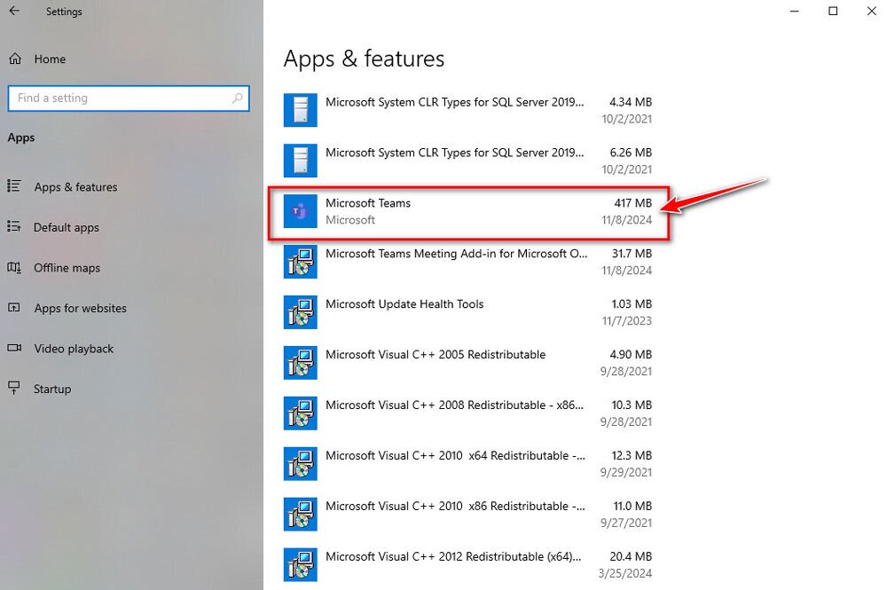The width and height of the screenshot is (887, 590).
Task: Click the Visual C++ 2008 installer icon
Action: [x=301, y=413]
